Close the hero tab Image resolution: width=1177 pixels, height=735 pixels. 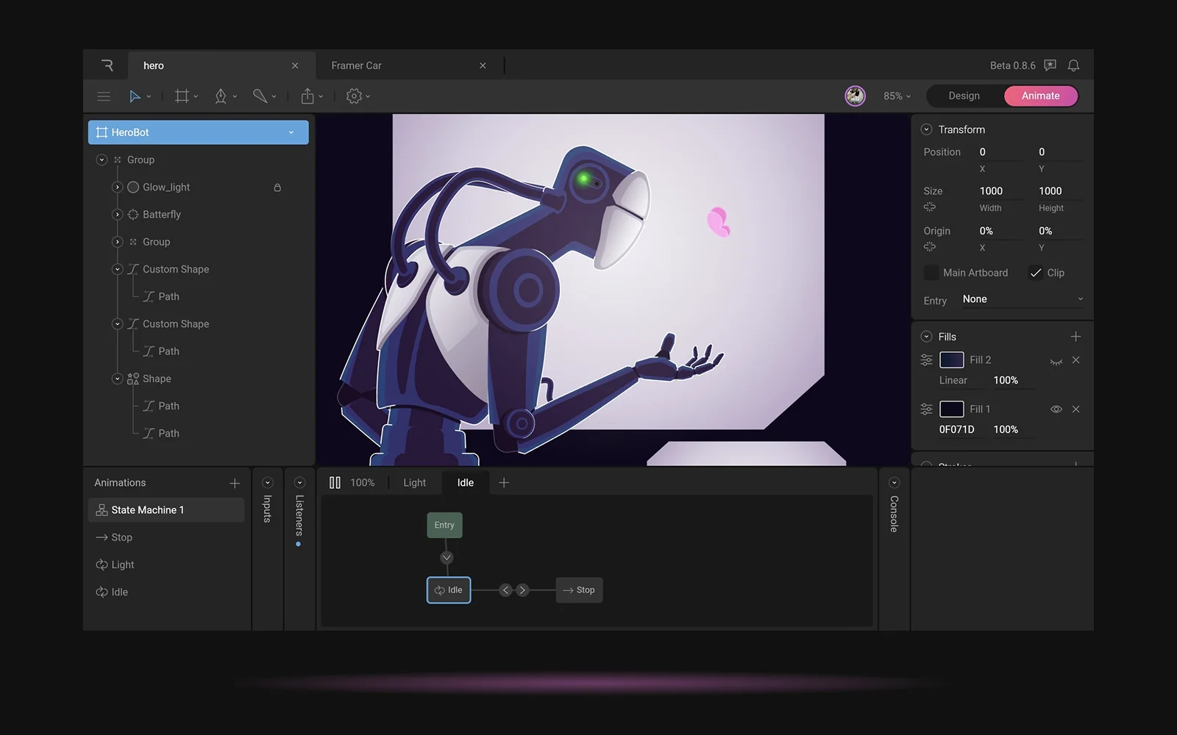[x=295, y=65]
